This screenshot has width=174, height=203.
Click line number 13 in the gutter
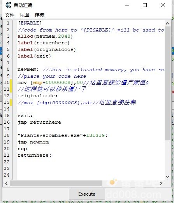[7, 102]
